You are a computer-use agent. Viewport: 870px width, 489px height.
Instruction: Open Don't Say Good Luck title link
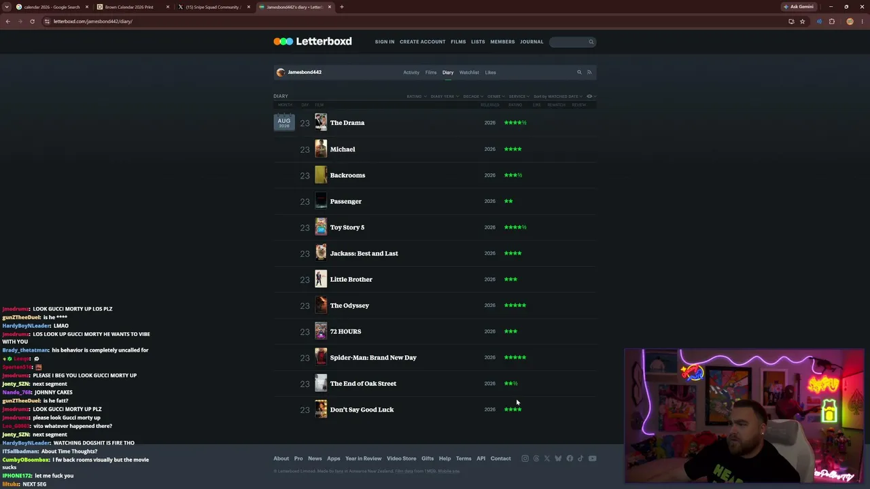tap(362, 410)
